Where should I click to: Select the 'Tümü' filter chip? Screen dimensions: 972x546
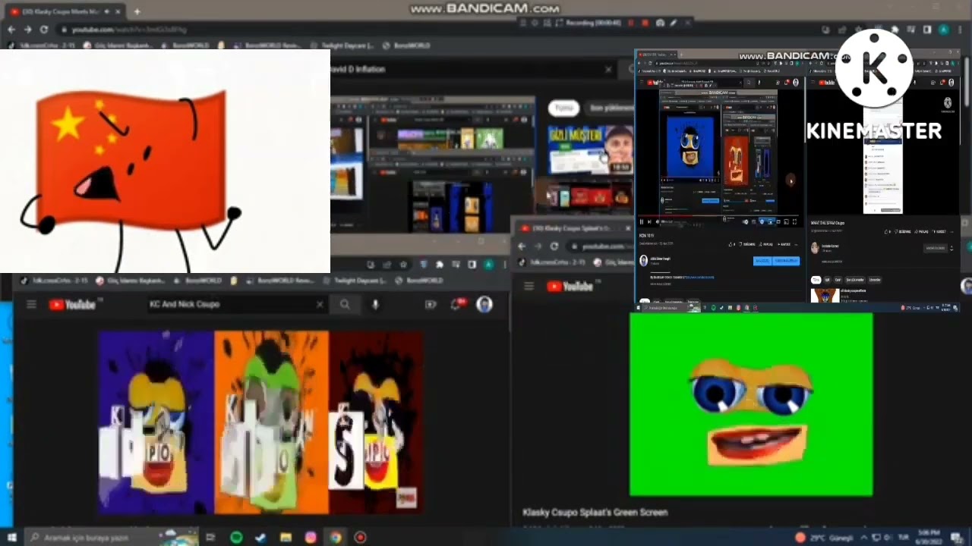click(564, 108)
